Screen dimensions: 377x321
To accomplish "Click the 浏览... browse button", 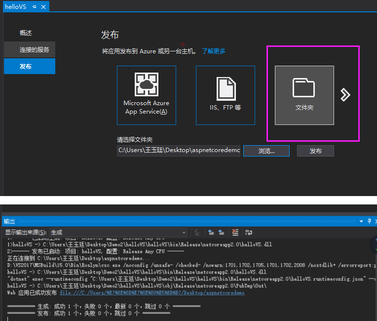I will click(266, 151).
